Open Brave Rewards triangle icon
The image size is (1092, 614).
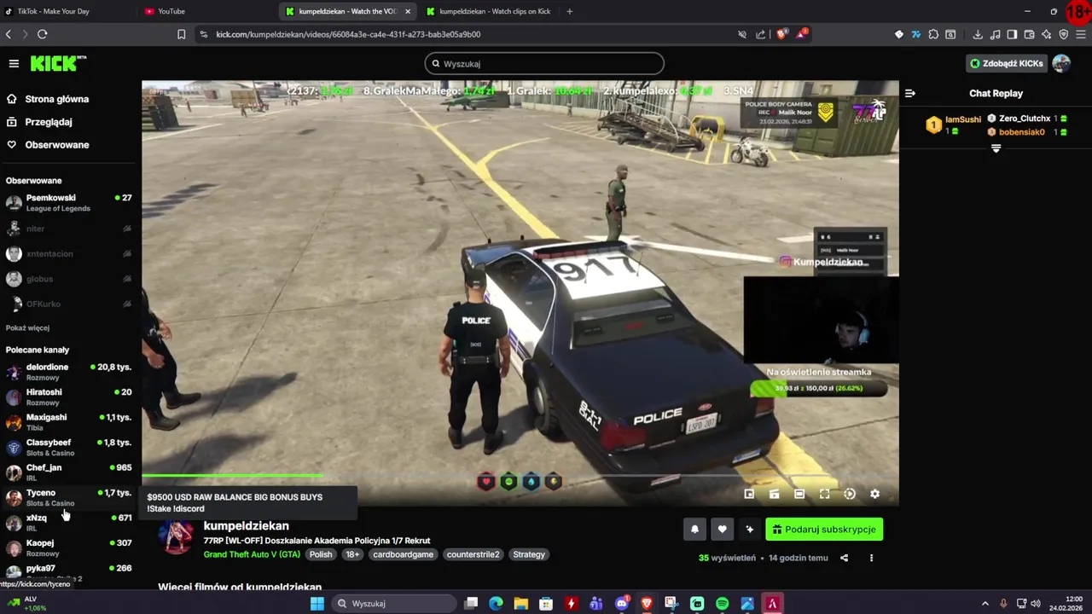click(802, 34)
